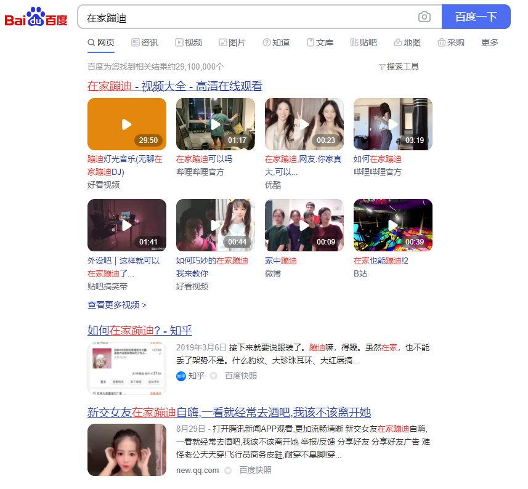This screenshot has width=528, height=489.
Task: Click the thumbnail of the 新交女友 result
Action: pos(127,450)
